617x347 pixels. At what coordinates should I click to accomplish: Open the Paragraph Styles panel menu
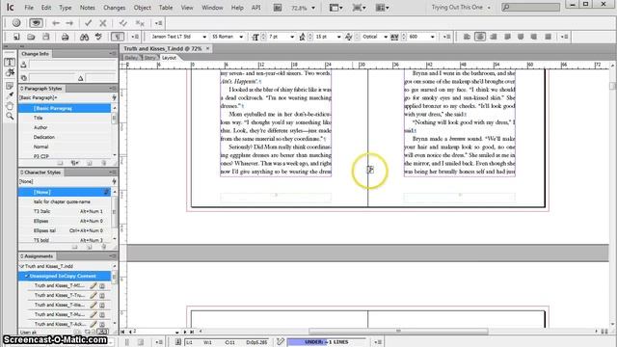coord(113,88)
